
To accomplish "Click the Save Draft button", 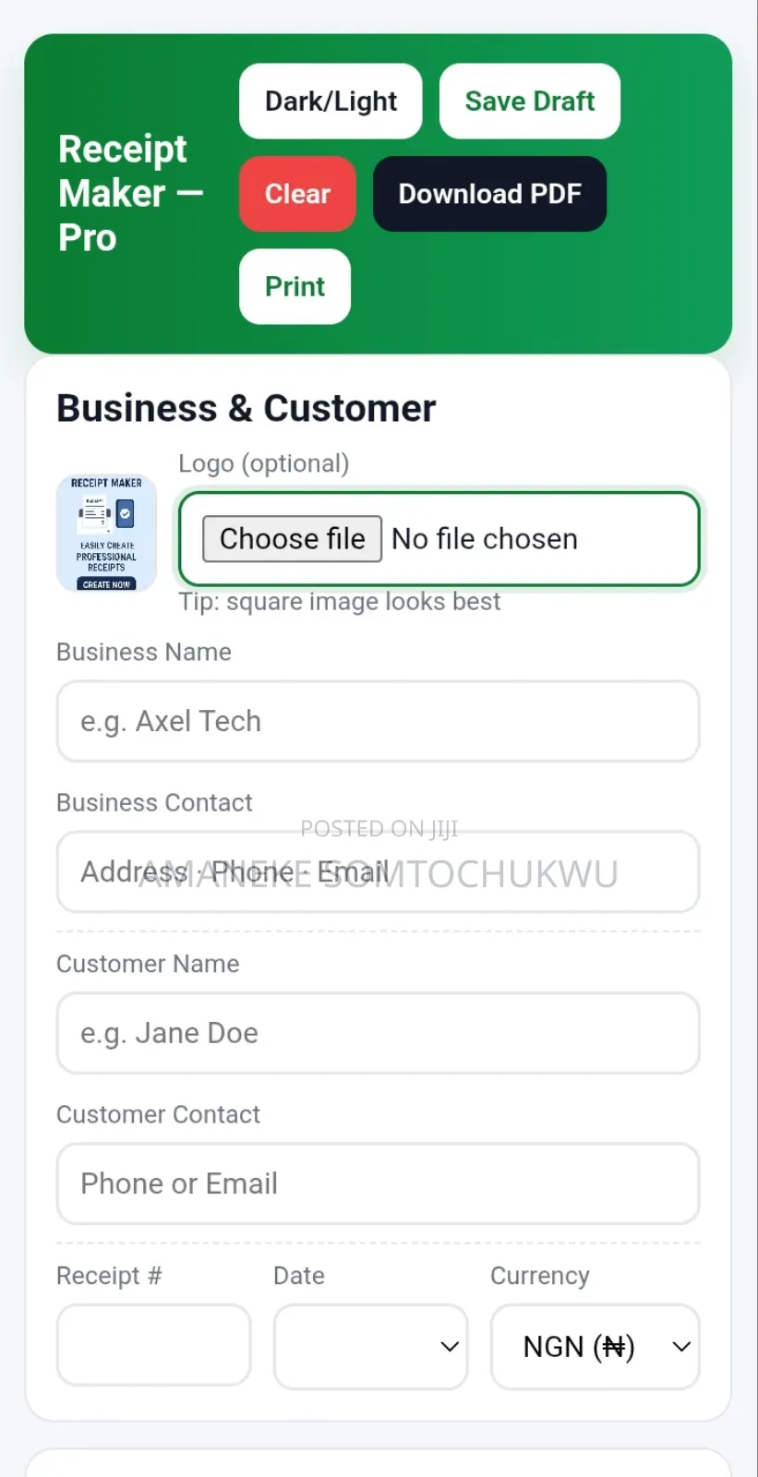I will (529, 101).
